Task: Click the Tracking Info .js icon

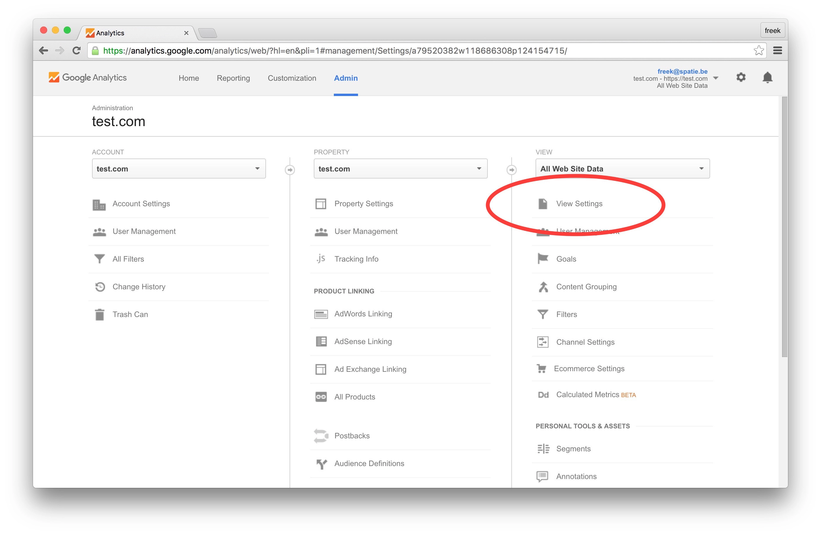Action: (321, 259)
